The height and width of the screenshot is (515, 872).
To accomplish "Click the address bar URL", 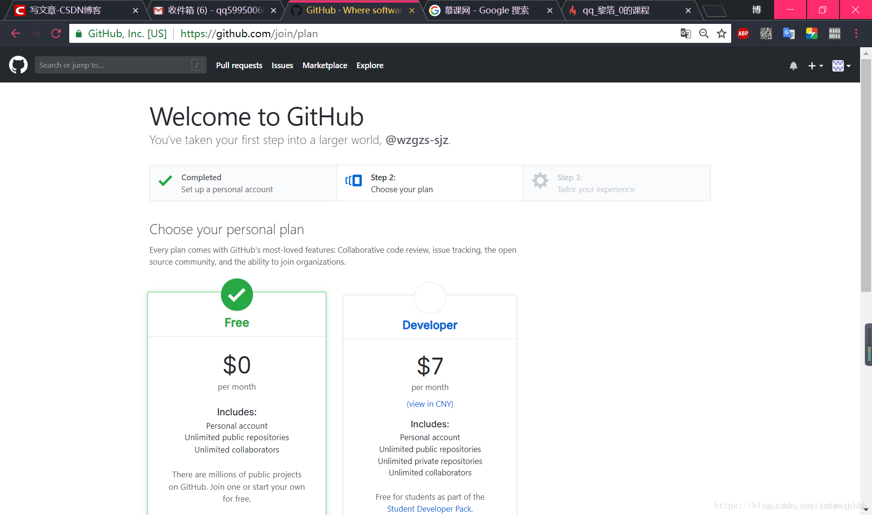I will [249, 33].
